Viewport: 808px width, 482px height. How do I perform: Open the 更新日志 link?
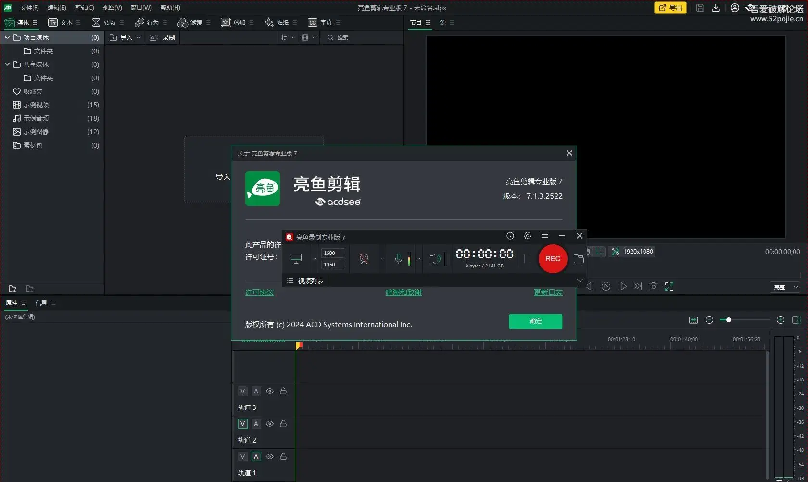[548, 292]
